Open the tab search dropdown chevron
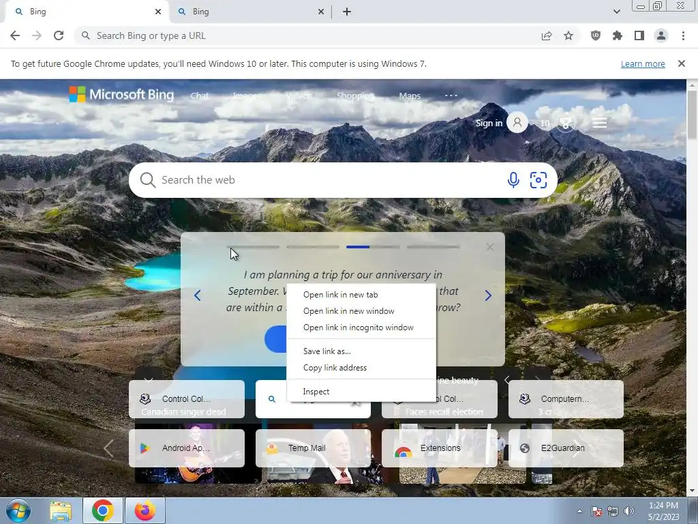The height and width of the screenshot is (524, 698). (616, 12)
